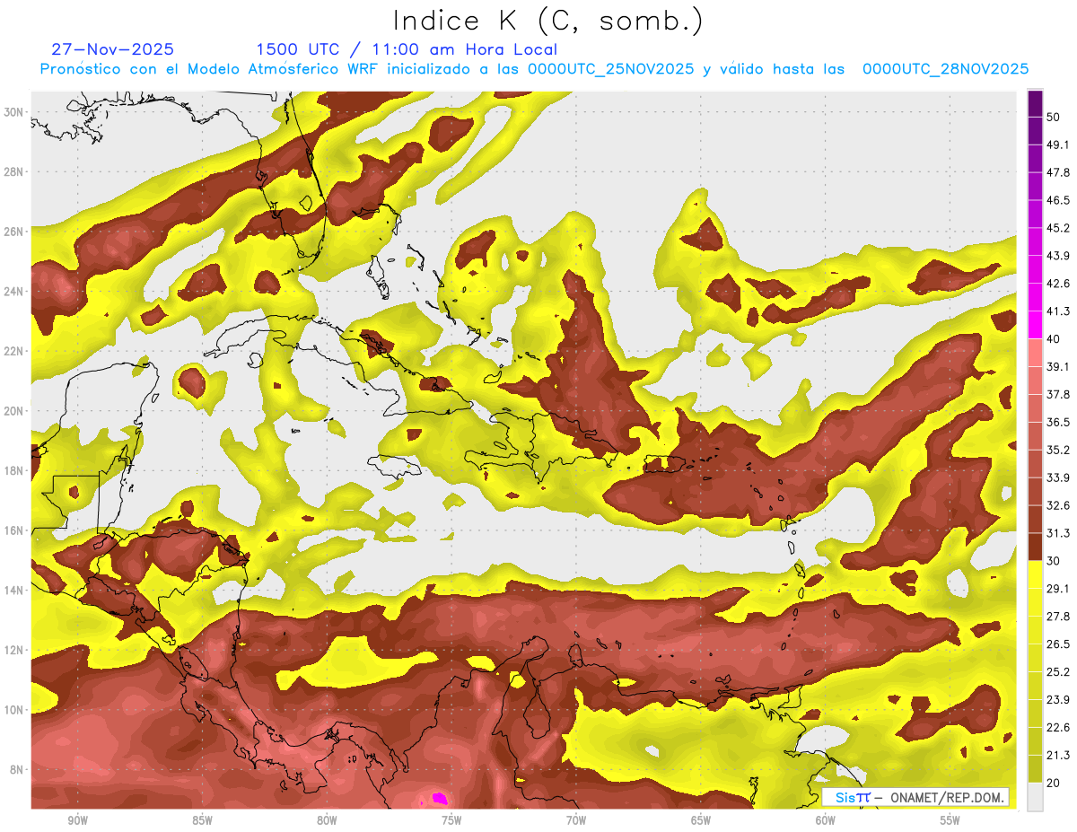Image resolution: width=1077 pixels, height=832 pixels.
Task: Click the colorbar value '20'
Action: click(1054, 784)
